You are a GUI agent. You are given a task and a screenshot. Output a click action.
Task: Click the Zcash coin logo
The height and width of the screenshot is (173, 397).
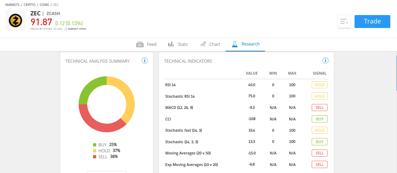pos(15,21)
